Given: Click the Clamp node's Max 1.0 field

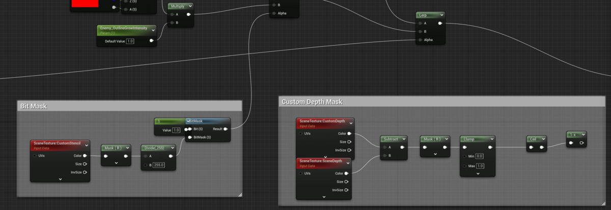Looking at the screenshot, I should pyautogui.click(x=480, y=166).
